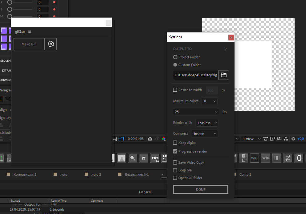Close the Settings dialog with red X
The height and width of the screenshot is (214, 306).
(231, 38)
